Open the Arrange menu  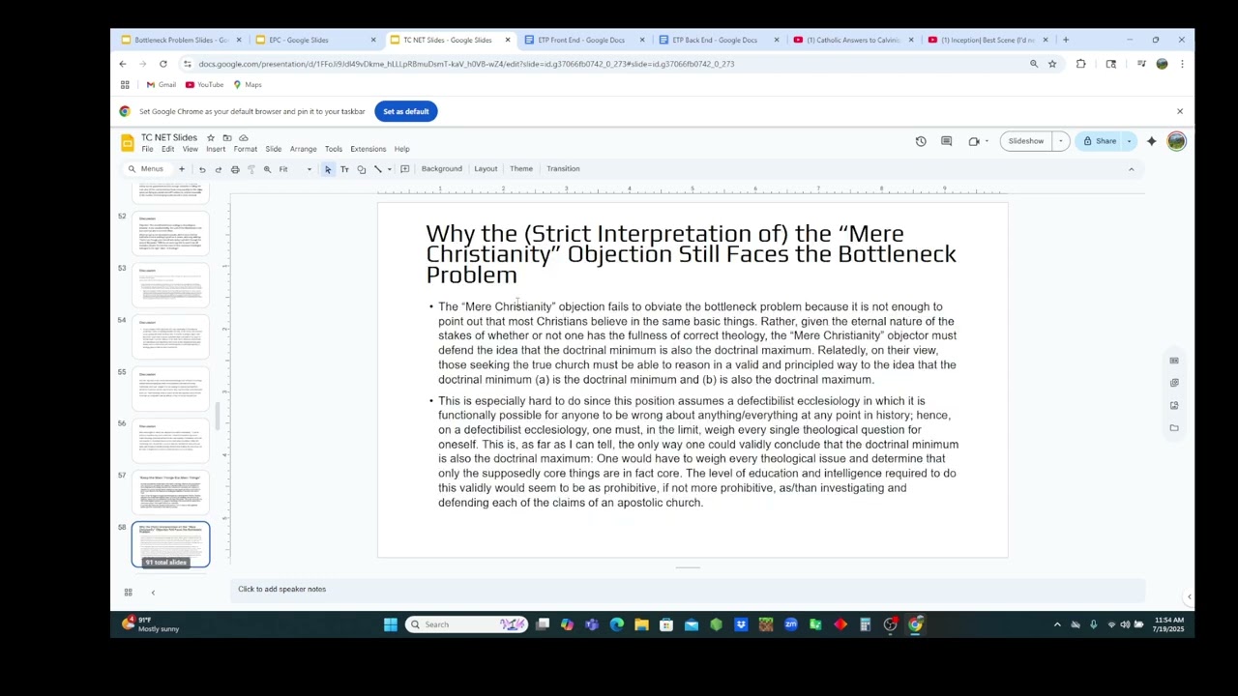(x=303, y=149)
